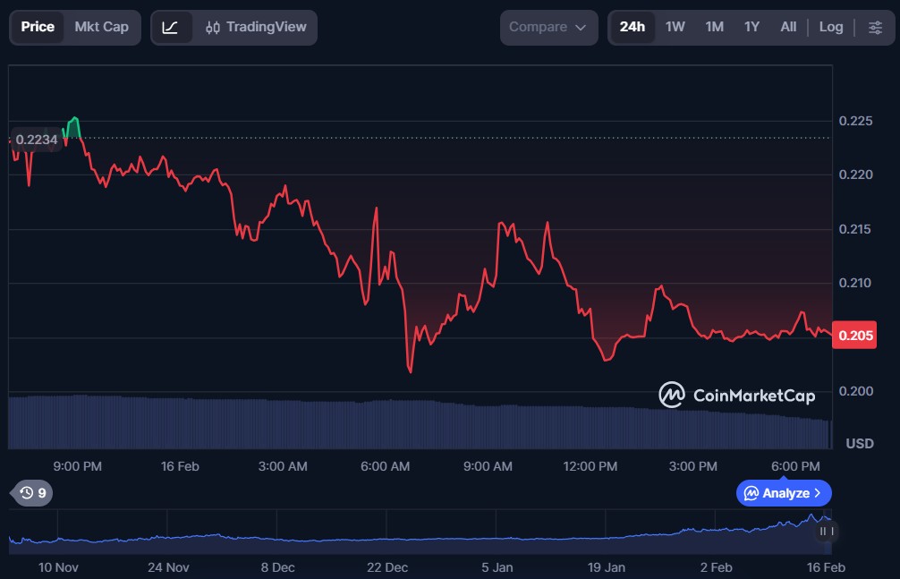Select the 1M time range

pos(714,27)
